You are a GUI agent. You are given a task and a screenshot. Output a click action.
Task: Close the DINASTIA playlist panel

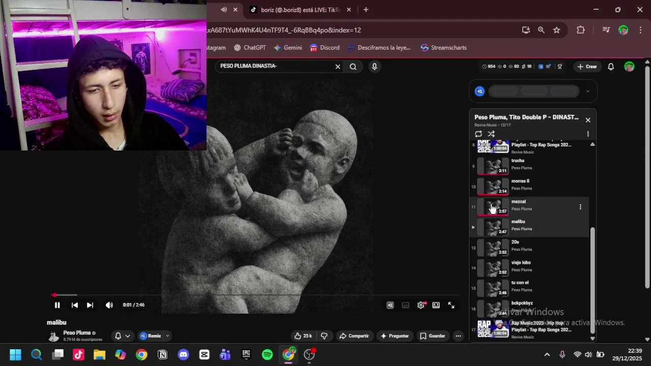[x=588, y=120]
